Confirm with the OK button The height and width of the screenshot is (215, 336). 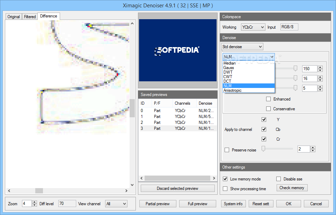click(x=288, y=204)
